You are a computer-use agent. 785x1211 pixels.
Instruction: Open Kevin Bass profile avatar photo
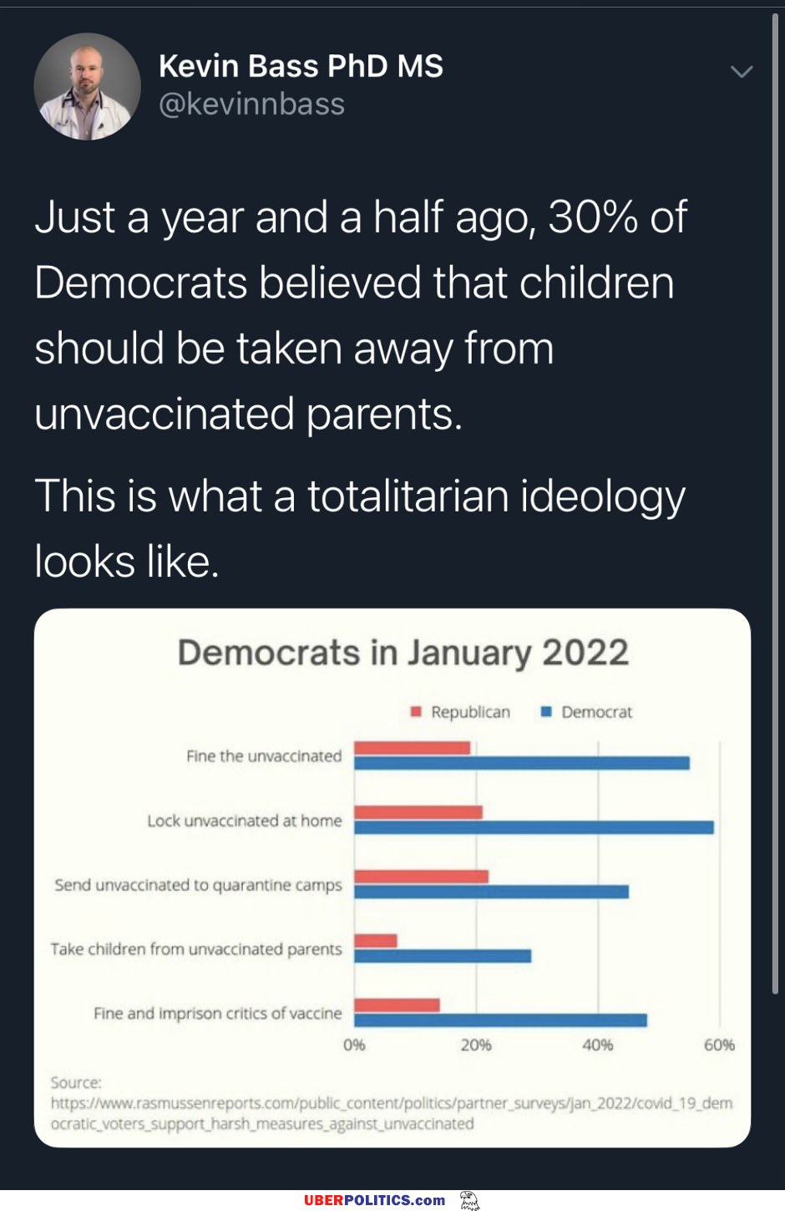click(x=87, y=86)
